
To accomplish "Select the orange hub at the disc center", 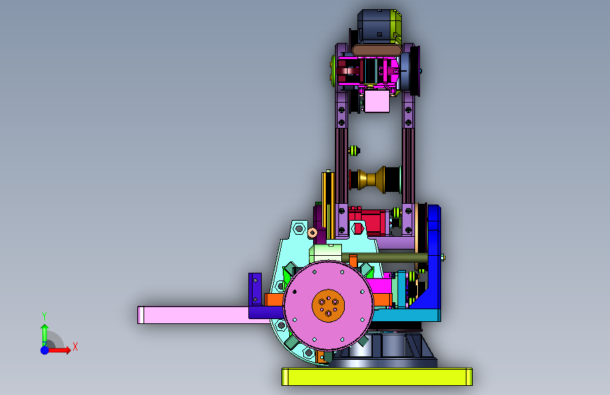I will 328,305.
